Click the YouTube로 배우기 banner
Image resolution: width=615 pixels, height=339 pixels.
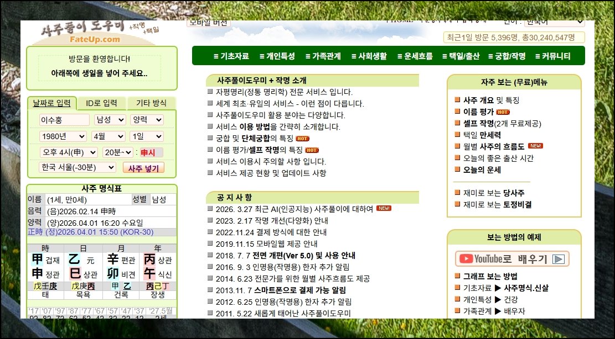coord(512,259)
